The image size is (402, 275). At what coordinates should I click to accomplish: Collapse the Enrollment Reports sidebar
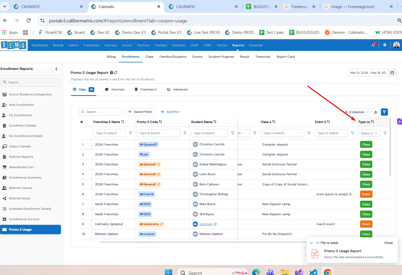tap(57, 69)
